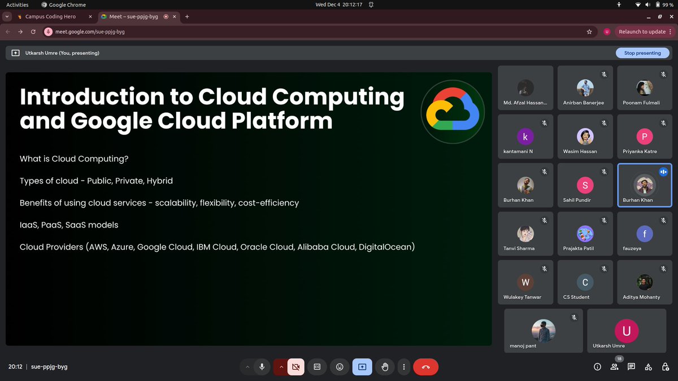Open meeting details info icon
The image size is (678, 381).
coord(597,367)
